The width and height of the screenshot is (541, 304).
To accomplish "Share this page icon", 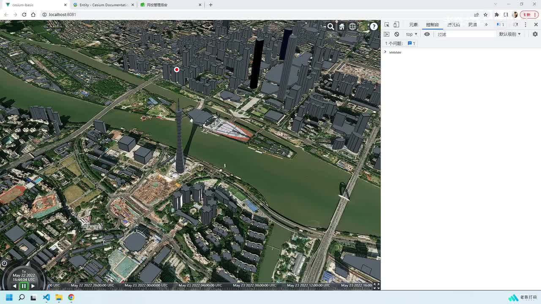I will point(477,14).
